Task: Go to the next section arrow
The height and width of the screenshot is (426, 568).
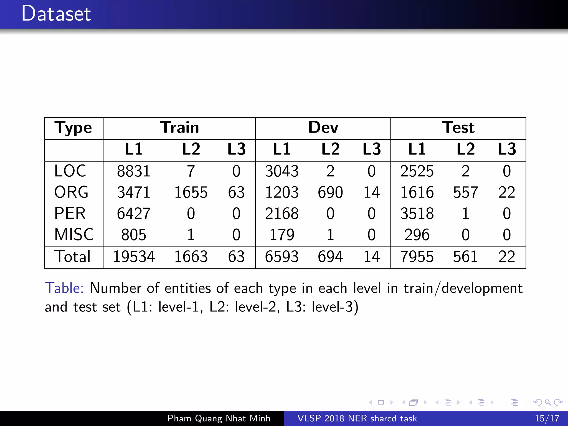Action: pyautogui.click(x=492, y=402)
